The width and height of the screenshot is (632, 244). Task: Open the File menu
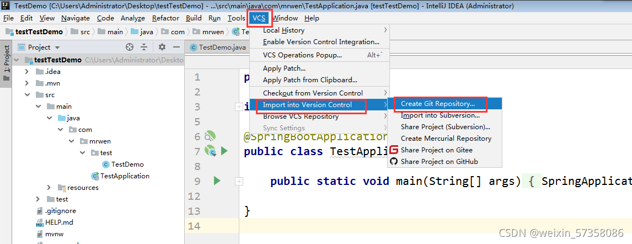[x=8, y=18]
